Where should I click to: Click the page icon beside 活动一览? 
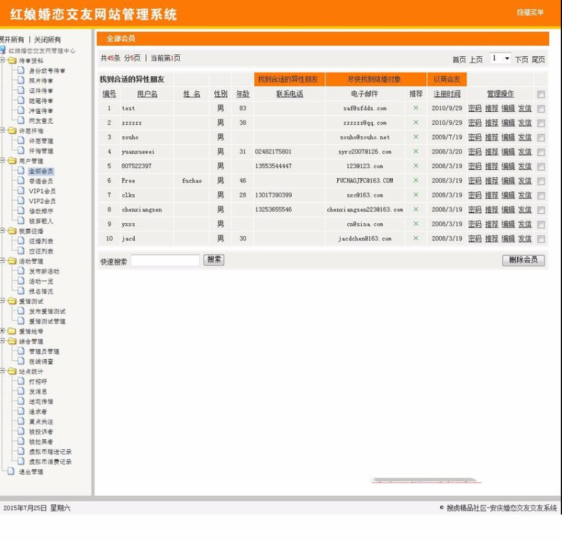pos(21,281)
